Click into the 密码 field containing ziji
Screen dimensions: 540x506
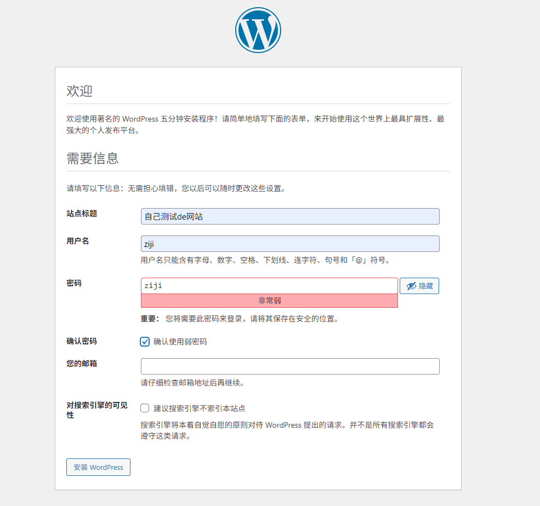click(269, 286)
